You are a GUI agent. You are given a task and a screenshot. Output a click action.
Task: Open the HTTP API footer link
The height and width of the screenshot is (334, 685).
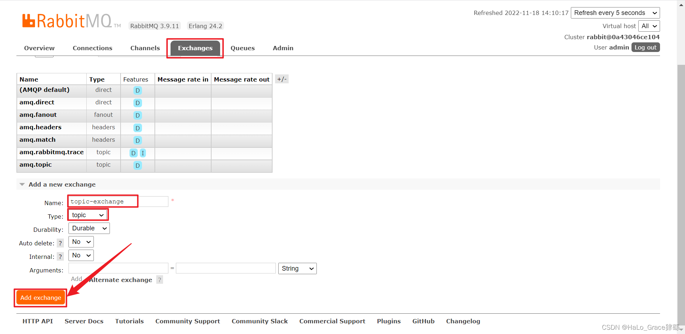(x=38, y=321)
